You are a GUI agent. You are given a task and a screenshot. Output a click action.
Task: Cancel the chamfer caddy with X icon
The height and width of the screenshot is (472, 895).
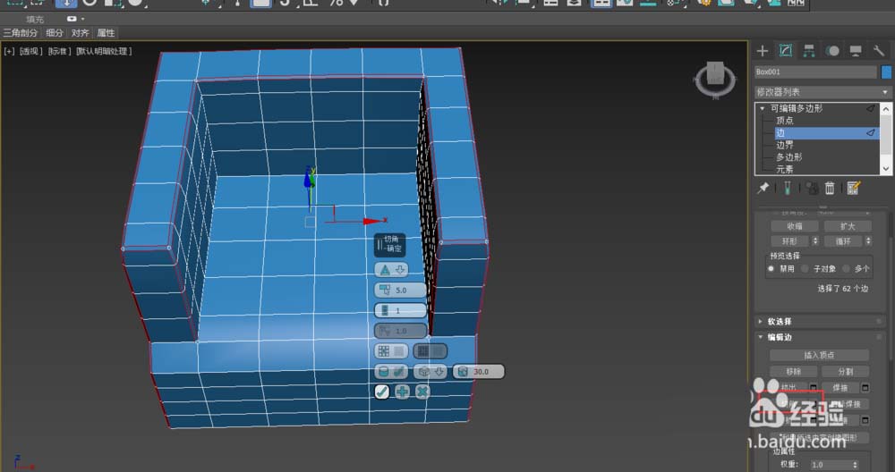click(x=422, y=392)
